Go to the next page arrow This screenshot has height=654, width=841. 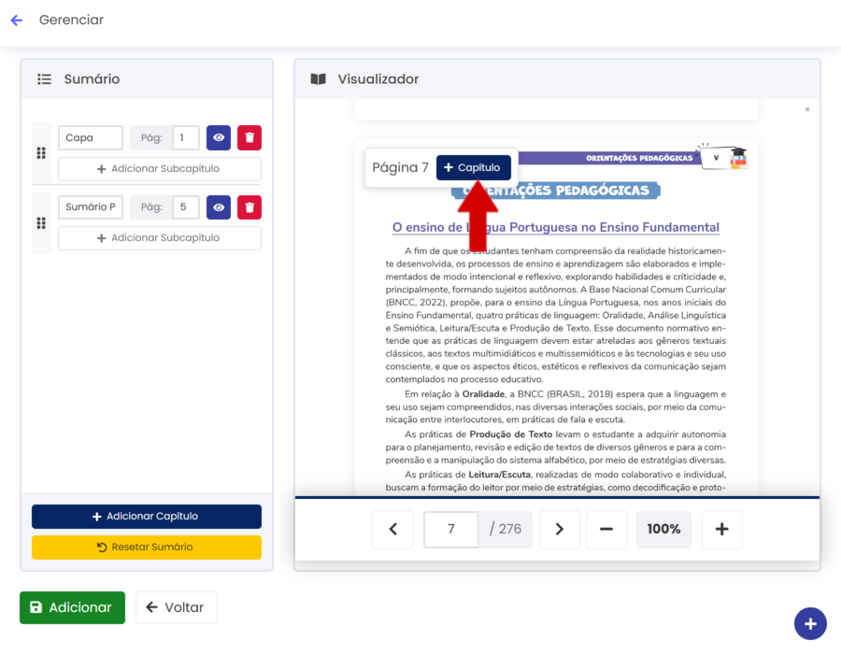click(x=559, y=529)
